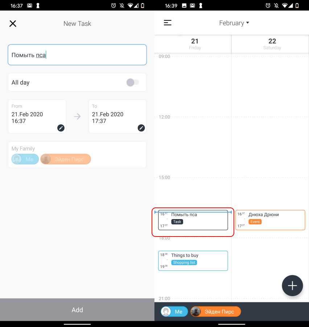Select day 21 Friday header

coord(195,44)
